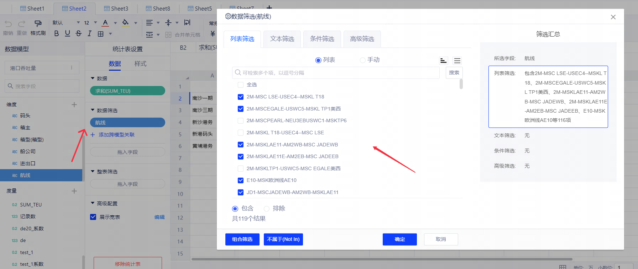Apply strikethrough from the toolbar
The image size is (638, 269).
coord(79,33)
